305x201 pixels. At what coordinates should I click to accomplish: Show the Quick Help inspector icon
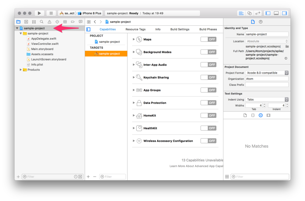(261, 22)
